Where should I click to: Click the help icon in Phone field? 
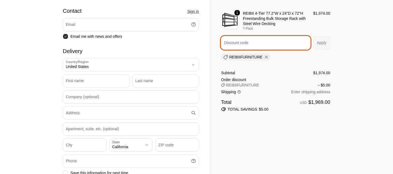(193, 161)
